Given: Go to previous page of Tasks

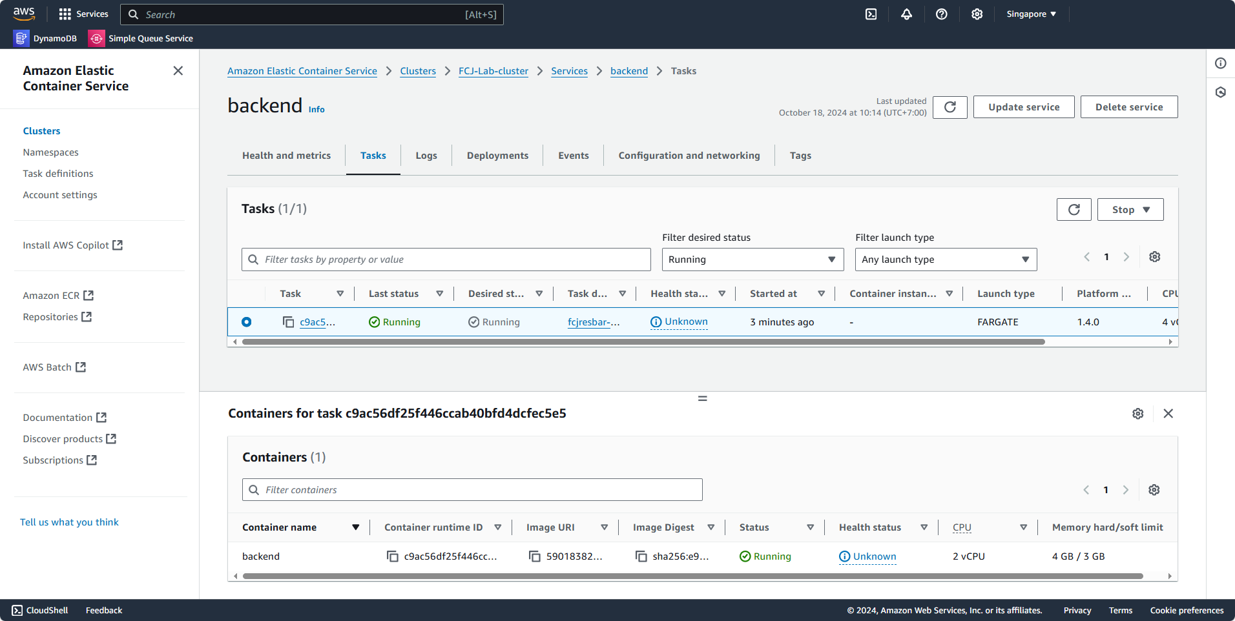Looking at the screenshot, I should tap(1087, 257).
